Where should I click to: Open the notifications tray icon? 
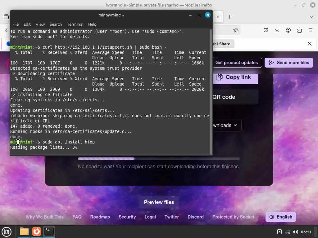[x=279, y=232]
